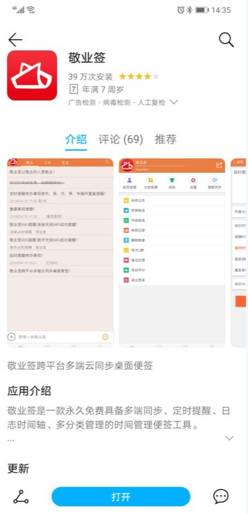Tap the age rating 7 badge icon
Viewport: 248px width, 514px height.
tap(74, 89)
